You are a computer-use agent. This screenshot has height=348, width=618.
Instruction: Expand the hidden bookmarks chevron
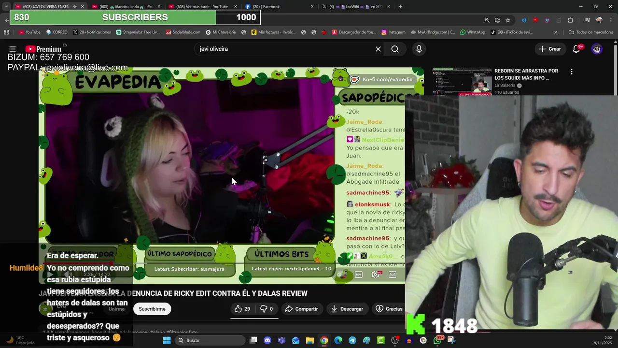[x=556, y=32]
